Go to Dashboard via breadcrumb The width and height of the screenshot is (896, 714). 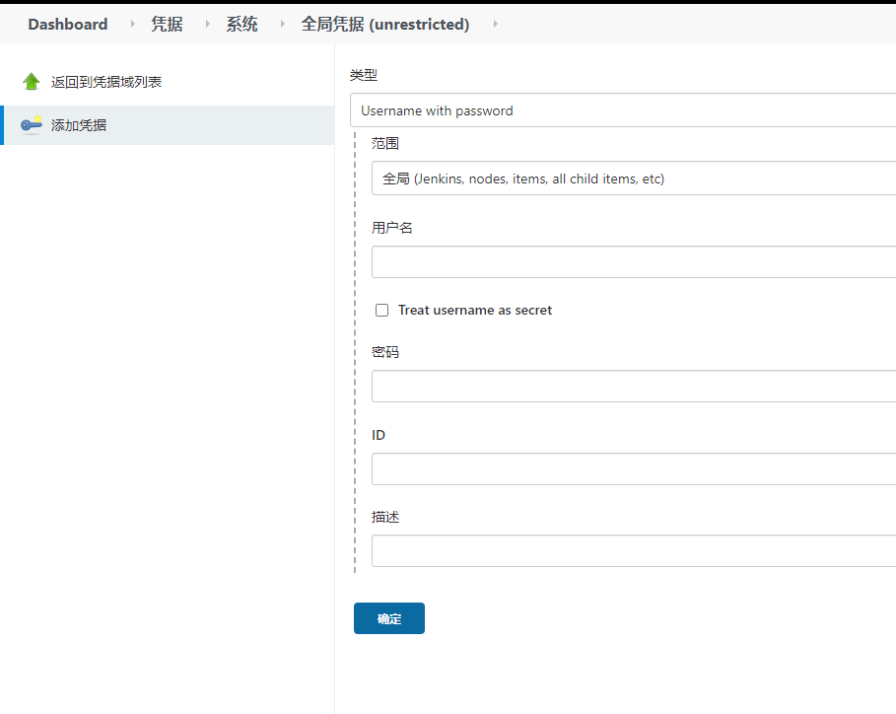point(67,25)
